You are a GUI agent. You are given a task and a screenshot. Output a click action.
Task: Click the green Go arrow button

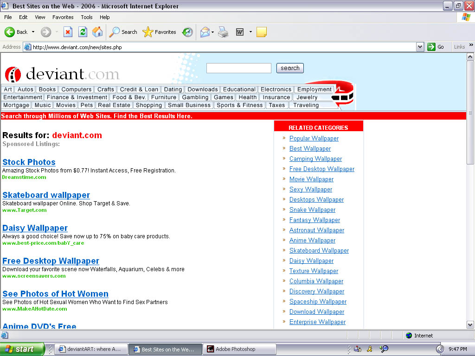431,47
